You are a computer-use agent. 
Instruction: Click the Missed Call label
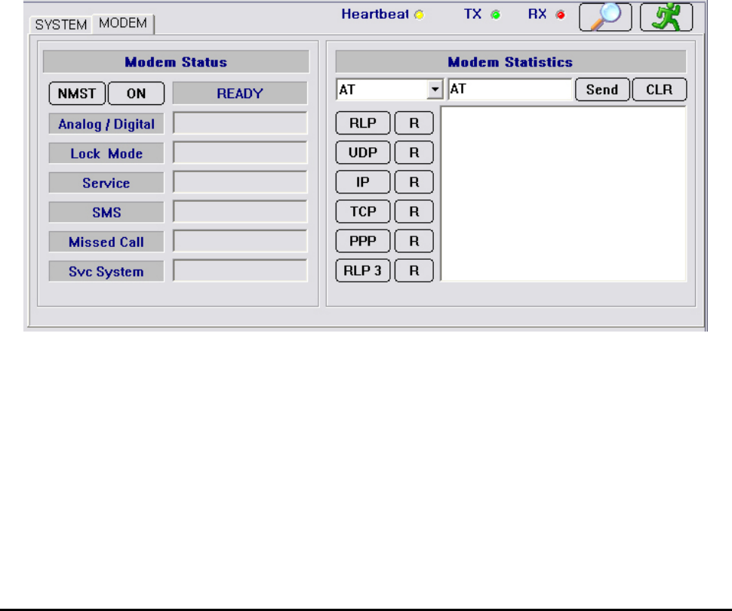(x=106, y=242)
